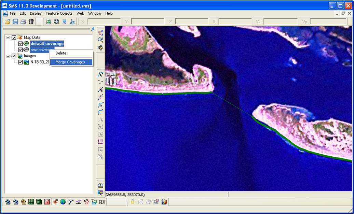Screen dimensions: 354x214
Task: Click the bar chart plot icon
Action: click(x=164, y=202)
